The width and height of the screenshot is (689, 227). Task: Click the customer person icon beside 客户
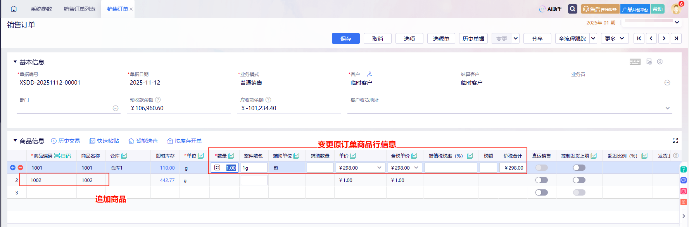370,74
